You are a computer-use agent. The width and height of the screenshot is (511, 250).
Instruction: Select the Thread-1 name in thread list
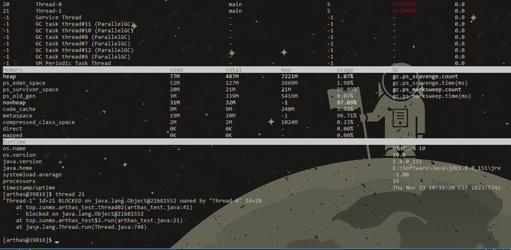click(x=49, y=11)
